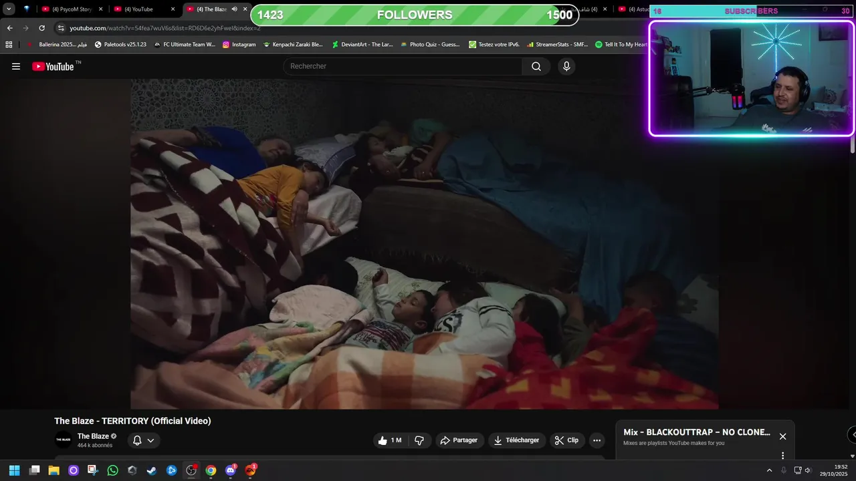
Task: Open File Explorer from taskbar
Action: point(53,470)
